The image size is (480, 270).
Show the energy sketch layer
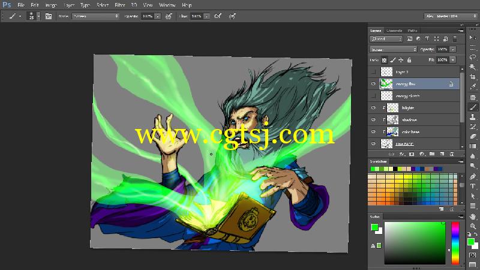pyautogui.click(x=373, y=96)
